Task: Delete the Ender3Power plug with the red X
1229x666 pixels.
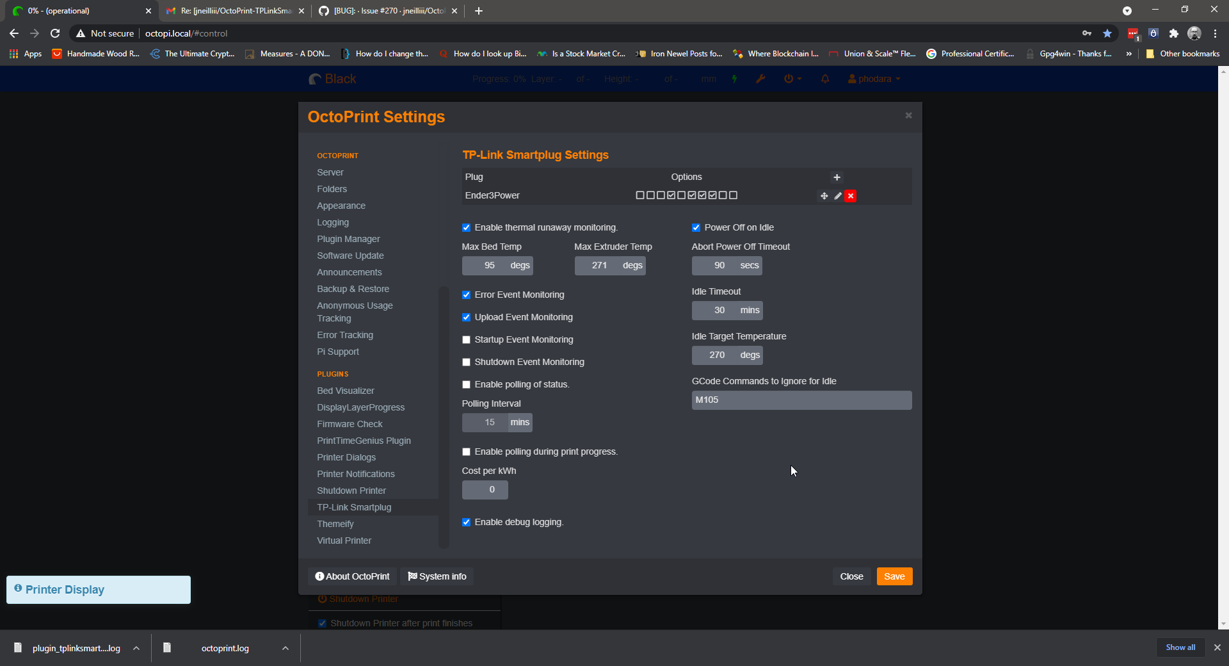Action: pyautogui.click(x=850, y=196)
